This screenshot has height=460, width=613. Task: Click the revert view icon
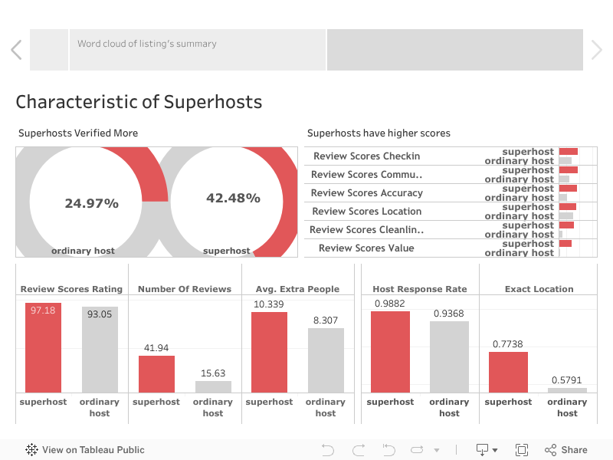tap(388, 450)
